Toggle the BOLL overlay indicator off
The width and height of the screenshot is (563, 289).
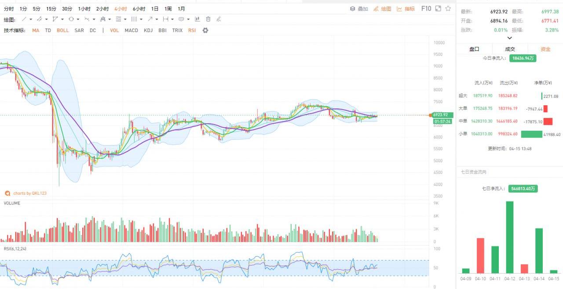pos(62,31)
